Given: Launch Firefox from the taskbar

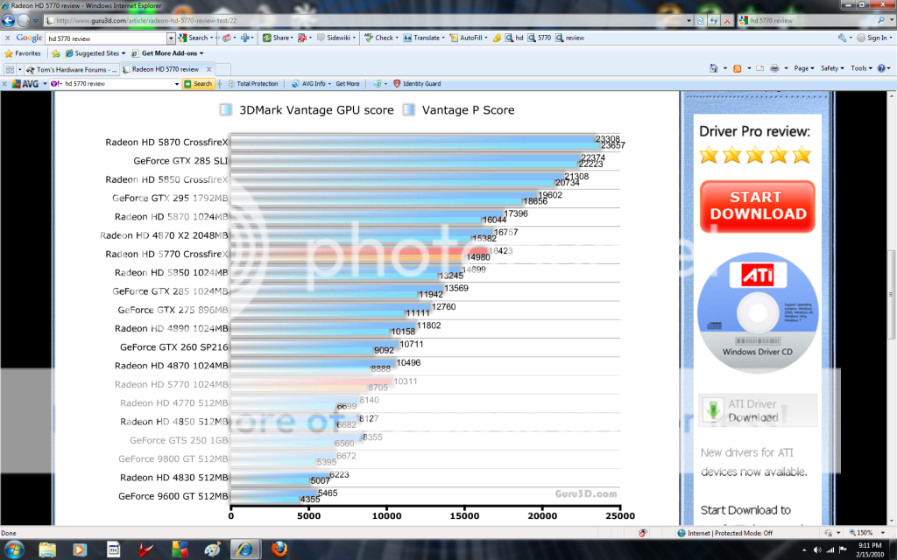Looking at the screenshot, I should (279, 549).
